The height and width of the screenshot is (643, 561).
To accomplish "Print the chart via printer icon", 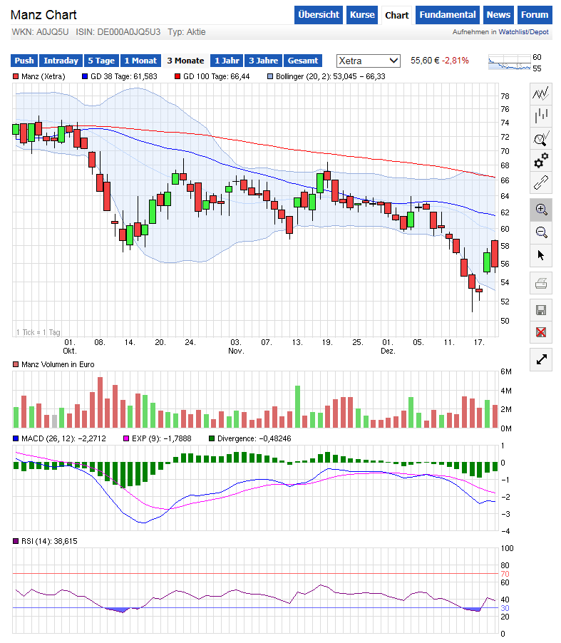I will [x=541, y=283].
